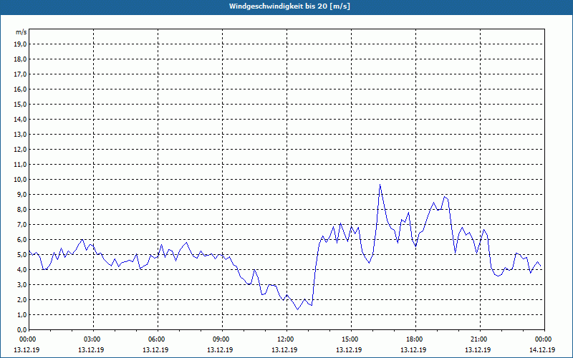
Task: Select the 13,0 y-axis value
Action: [x=20, y=134]
